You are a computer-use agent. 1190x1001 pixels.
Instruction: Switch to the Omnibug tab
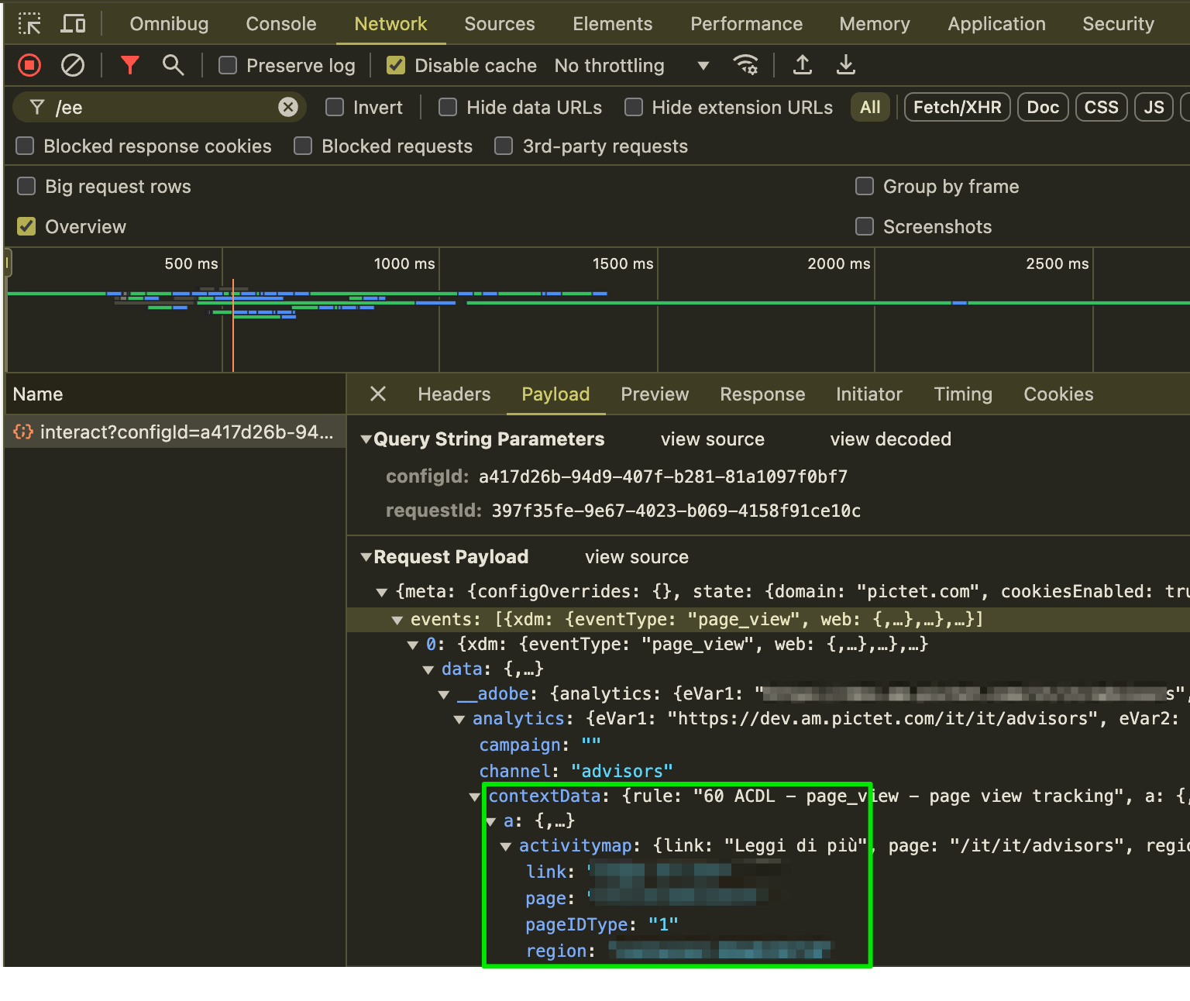pyautogui.click(x=169, y=23)
